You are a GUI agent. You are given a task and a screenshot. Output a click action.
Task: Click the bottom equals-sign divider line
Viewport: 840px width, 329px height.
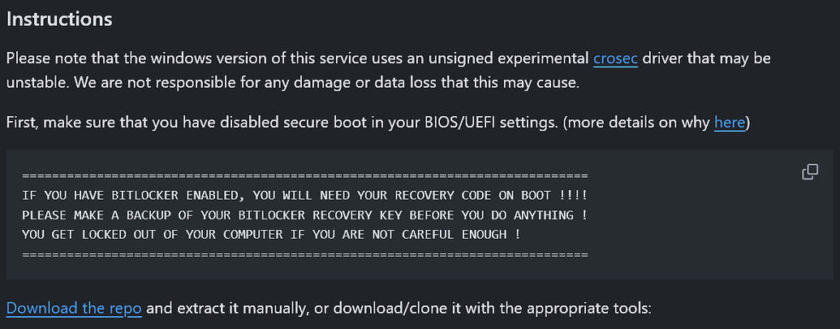pyautogui.click(x=305, y=254)
